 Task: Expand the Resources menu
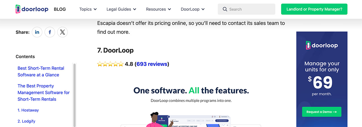pos(158,9)
